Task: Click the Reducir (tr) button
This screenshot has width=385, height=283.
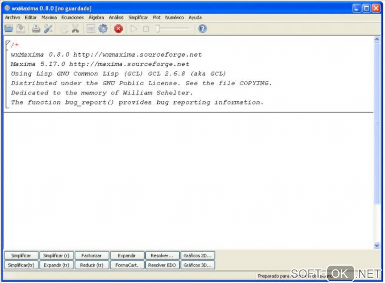Action: click(92, 265)
